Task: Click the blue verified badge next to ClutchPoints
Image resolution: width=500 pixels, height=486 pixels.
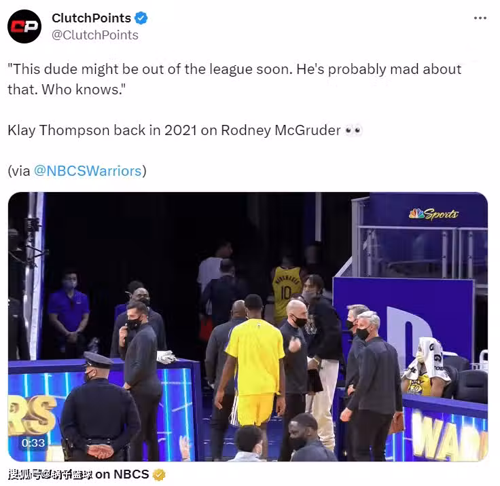Action: click(x=141, y=18)
